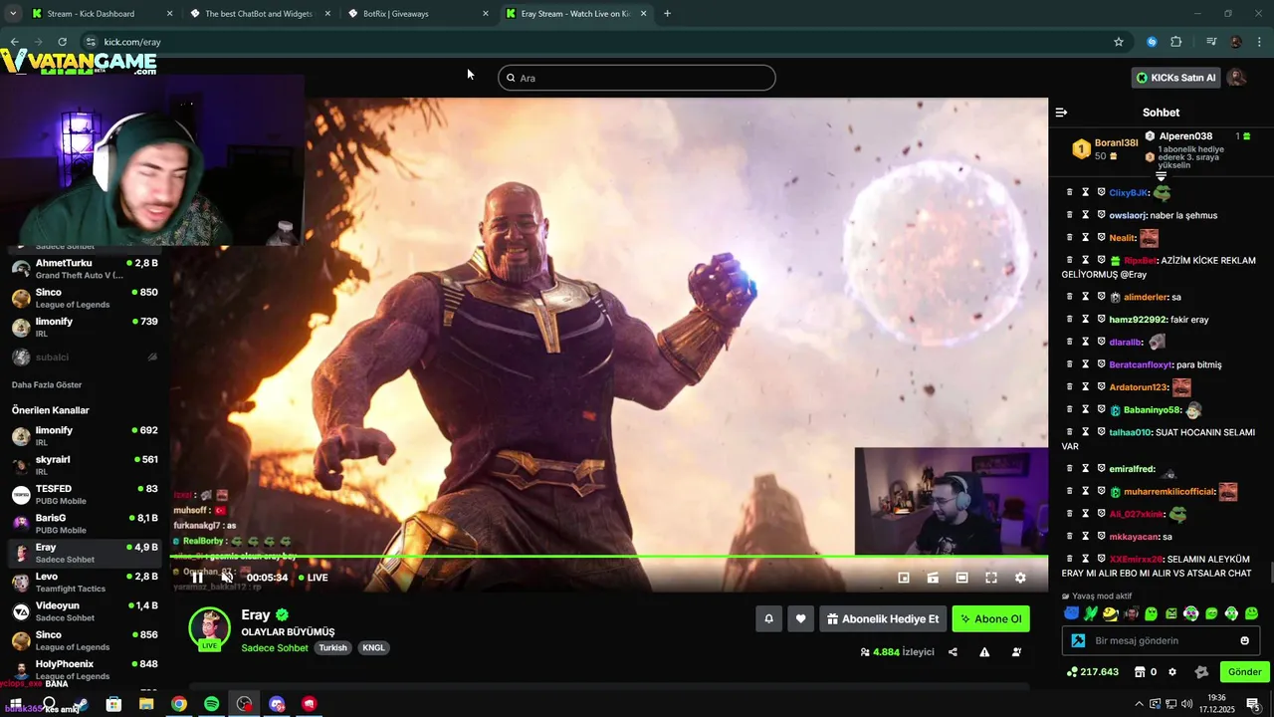View channel points 217.643
The height and width of the screenshot is (717, 1274).
coord(1093,672)
